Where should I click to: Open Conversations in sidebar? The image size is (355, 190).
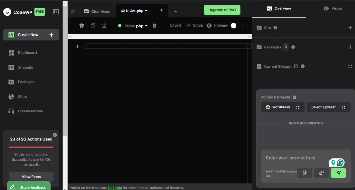coord(26,111)
